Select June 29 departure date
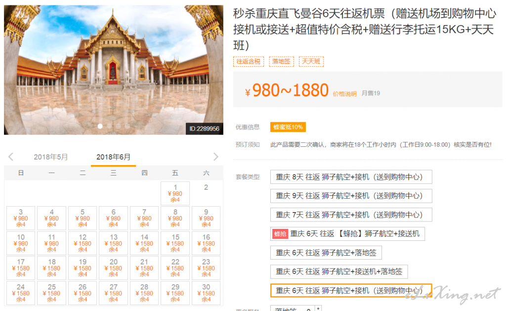Image resolution: width=506 pixels, height=311 pixels. [175, 293]
